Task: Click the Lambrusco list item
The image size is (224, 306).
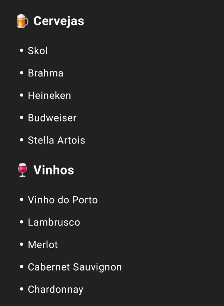Action: point(54,222)
